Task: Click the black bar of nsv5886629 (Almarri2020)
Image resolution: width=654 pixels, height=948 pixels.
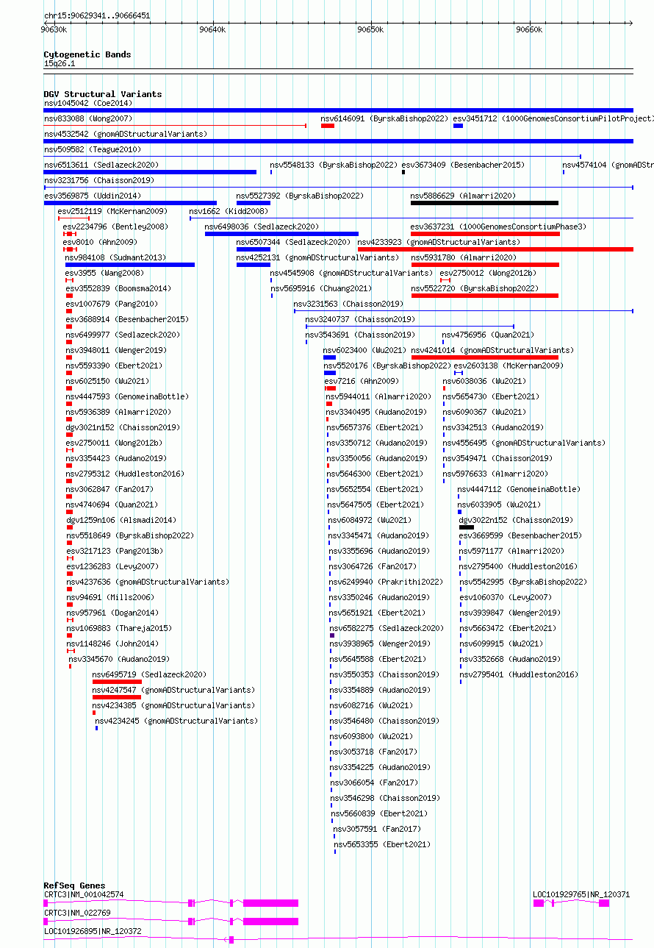Action: click(484, 203)
